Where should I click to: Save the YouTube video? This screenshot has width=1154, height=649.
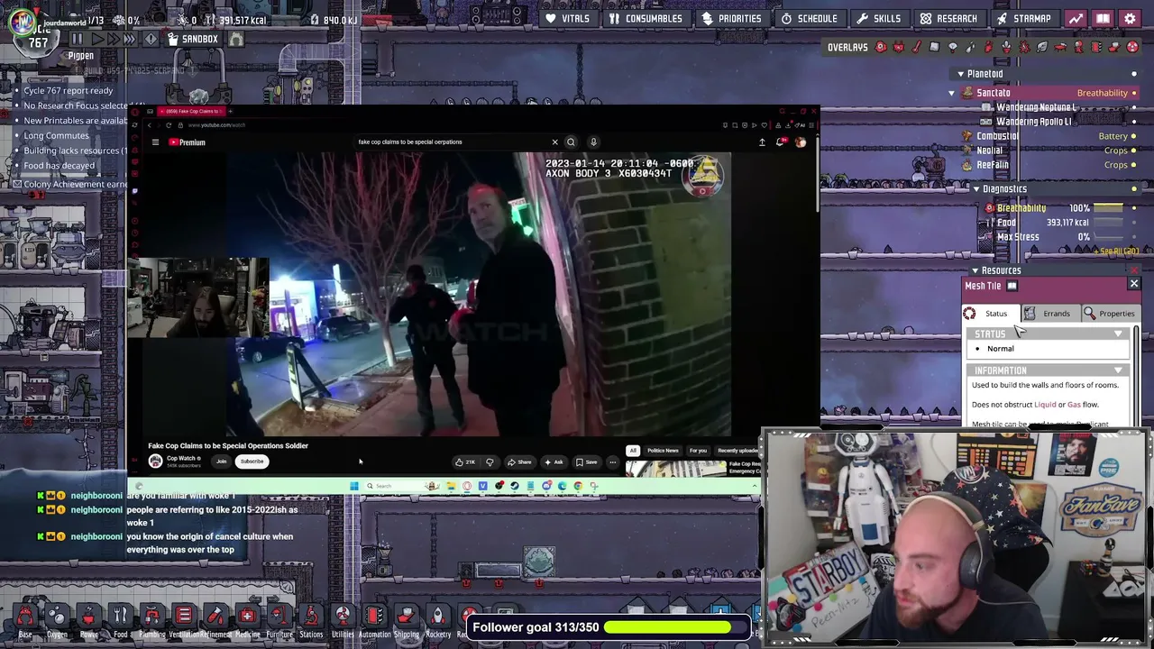tap(586, 462)
